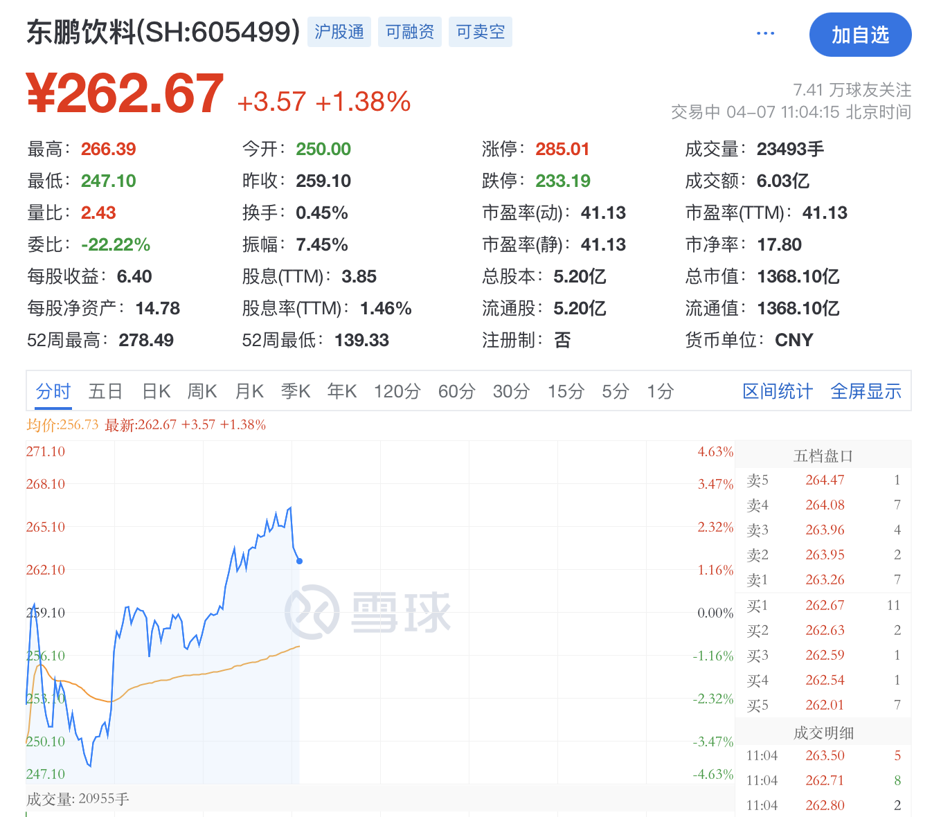Click the current price ¥262.67
932x817 pixels.
pos(125,93)
